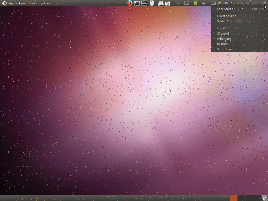Launch Firefox from the top panel
268x201 pixels.
[129, 3]
